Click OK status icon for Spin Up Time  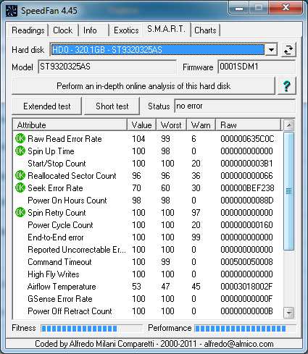[x=20, y=151]
